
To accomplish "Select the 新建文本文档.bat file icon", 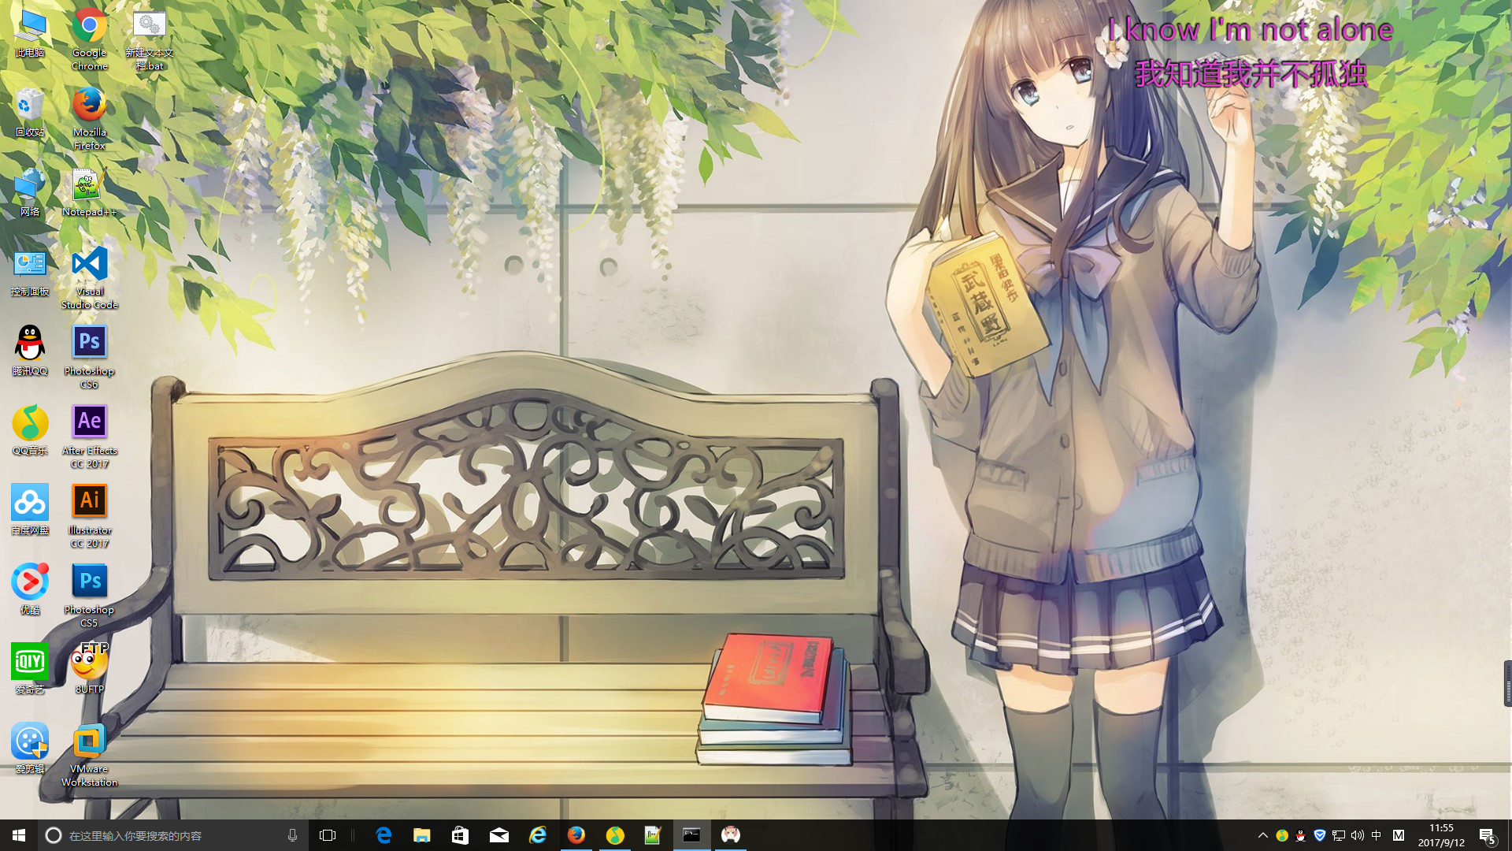I will [x=149, y=39].
